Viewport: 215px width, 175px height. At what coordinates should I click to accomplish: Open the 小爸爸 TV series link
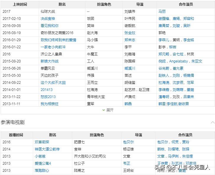tap(40, 156)
